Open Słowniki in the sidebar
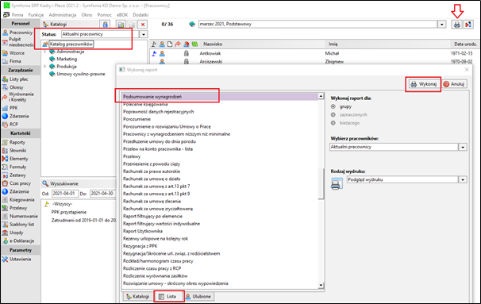The width and height of the screenshot is (481, 304). pyautogui.click(x=14, y=151)
